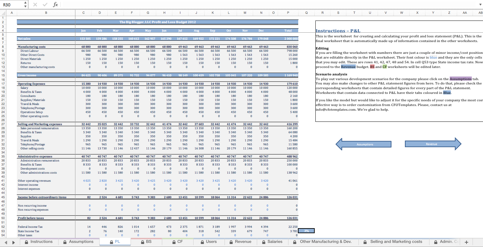Click the 'Gross income' row label
Image resolution: width=483 pixels, height=247 pixels.
(x=27, y=75)
